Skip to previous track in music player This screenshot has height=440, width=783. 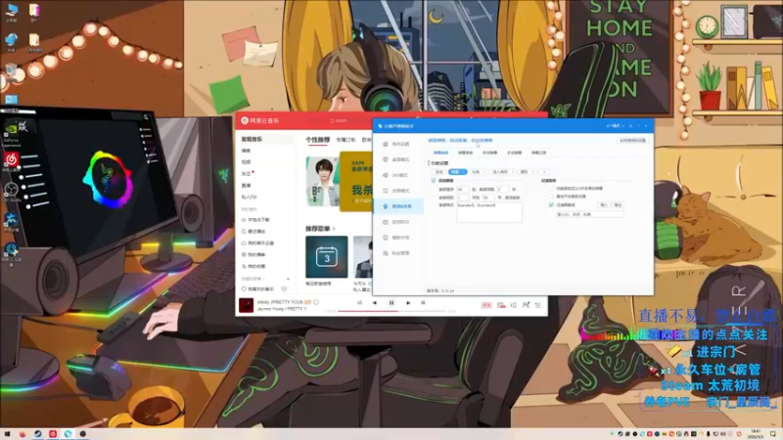(x=375, y=303)
